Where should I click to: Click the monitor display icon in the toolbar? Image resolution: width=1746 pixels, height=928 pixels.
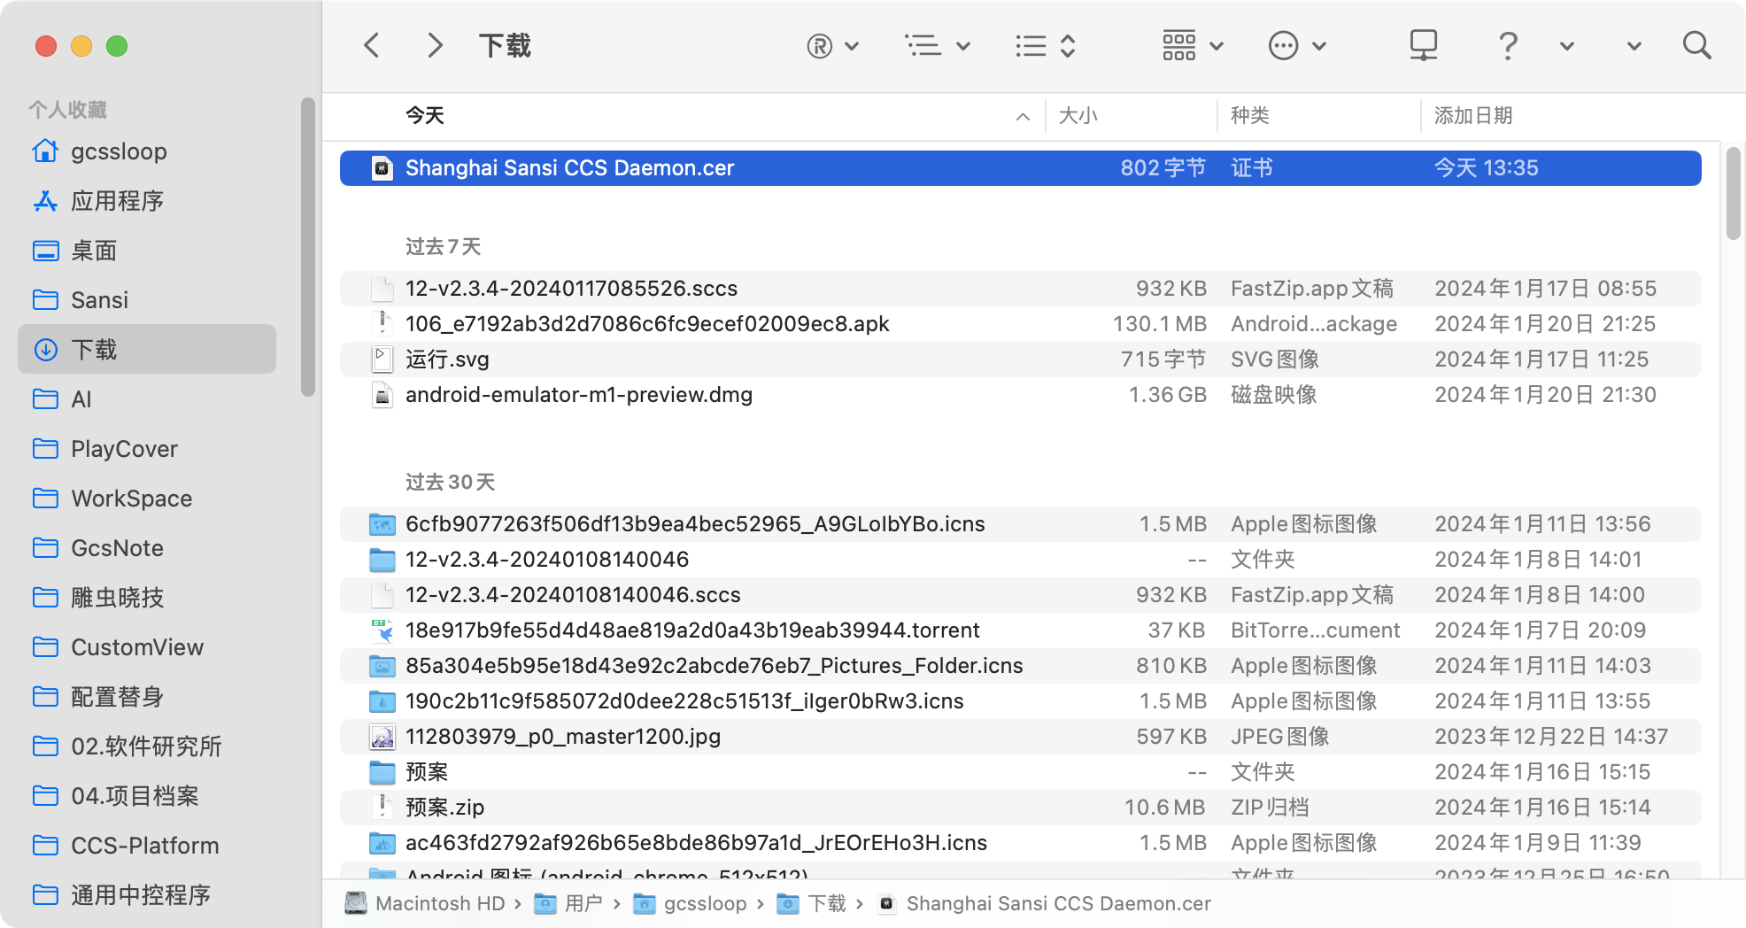pos(1423,45)
